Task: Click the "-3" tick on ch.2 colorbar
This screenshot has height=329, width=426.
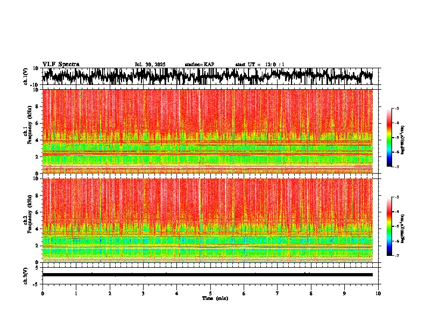Action: click(x=396, y=197)
